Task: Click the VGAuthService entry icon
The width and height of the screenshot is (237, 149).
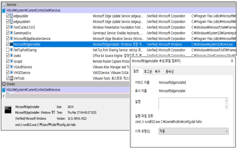Action: click(12, 67)
